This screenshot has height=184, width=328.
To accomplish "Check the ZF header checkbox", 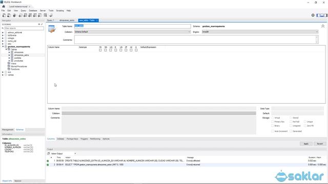I will 126,50.
